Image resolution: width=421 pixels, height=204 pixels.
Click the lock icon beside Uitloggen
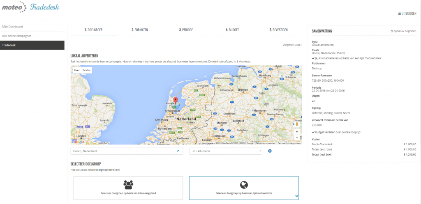point(400,14)
